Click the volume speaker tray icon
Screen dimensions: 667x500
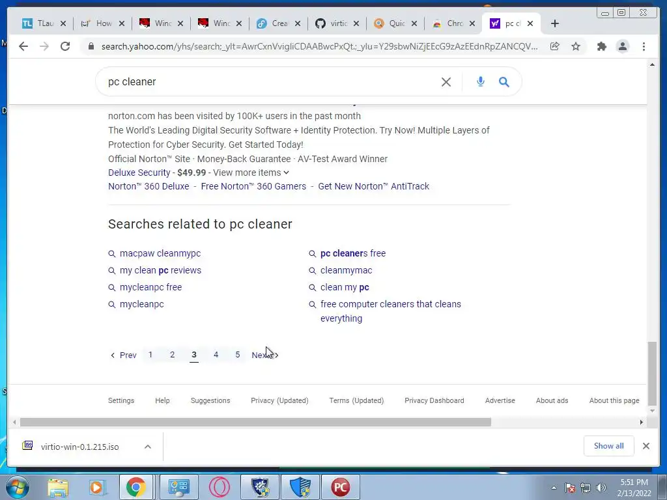point(601,488)
